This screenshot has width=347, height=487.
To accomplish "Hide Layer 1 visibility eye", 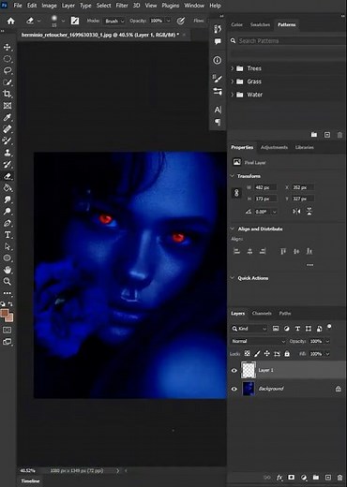I will (234, 370).
